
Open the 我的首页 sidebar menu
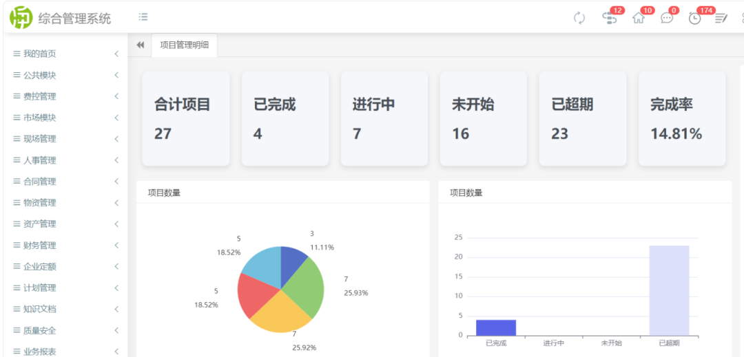[x=40, y=54]
